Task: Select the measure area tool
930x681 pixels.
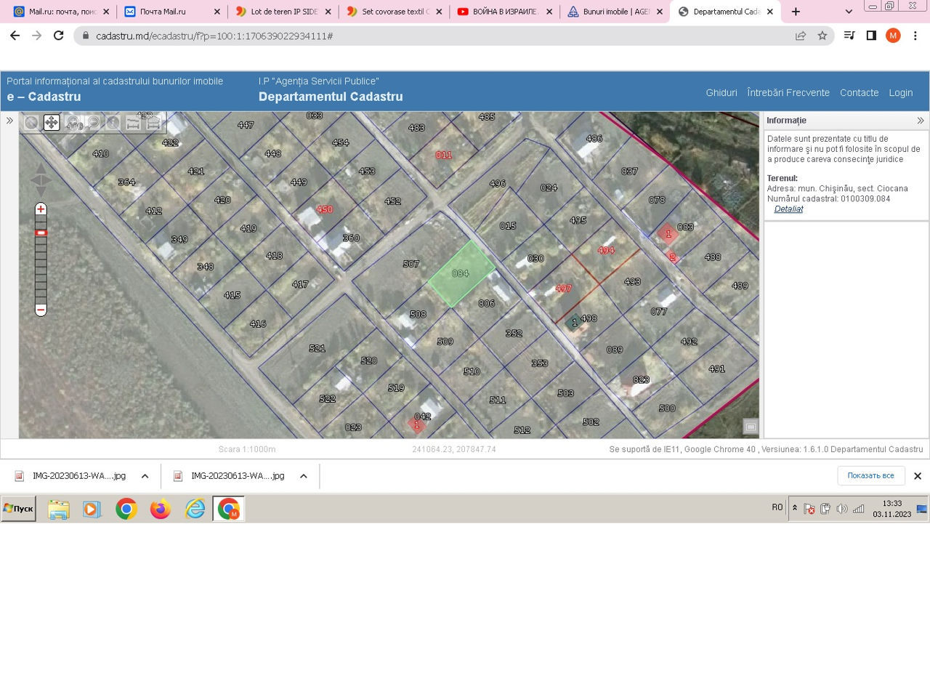Action: pyautogui.click(x=153, y=122)
